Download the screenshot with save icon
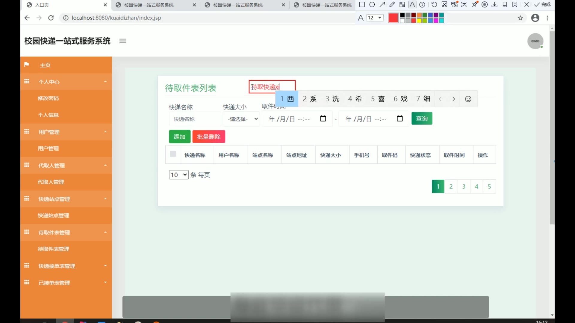The image size is (575, 323). (494, 4)
